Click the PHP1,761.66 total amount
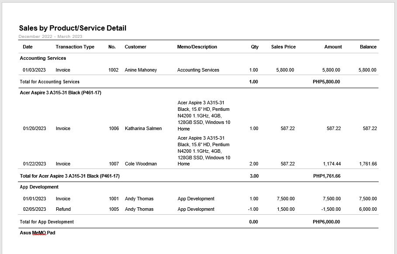The width and height of the screenshot is (397, 254). tap(326, 176)
